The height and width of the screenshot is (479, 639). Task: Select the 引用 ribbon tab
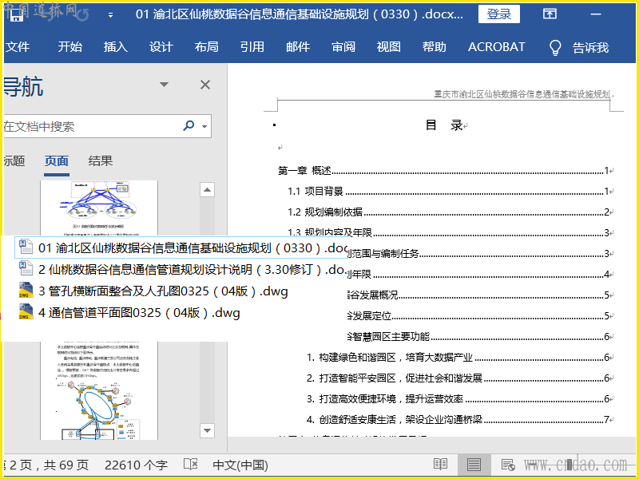[x=252, y=47]
